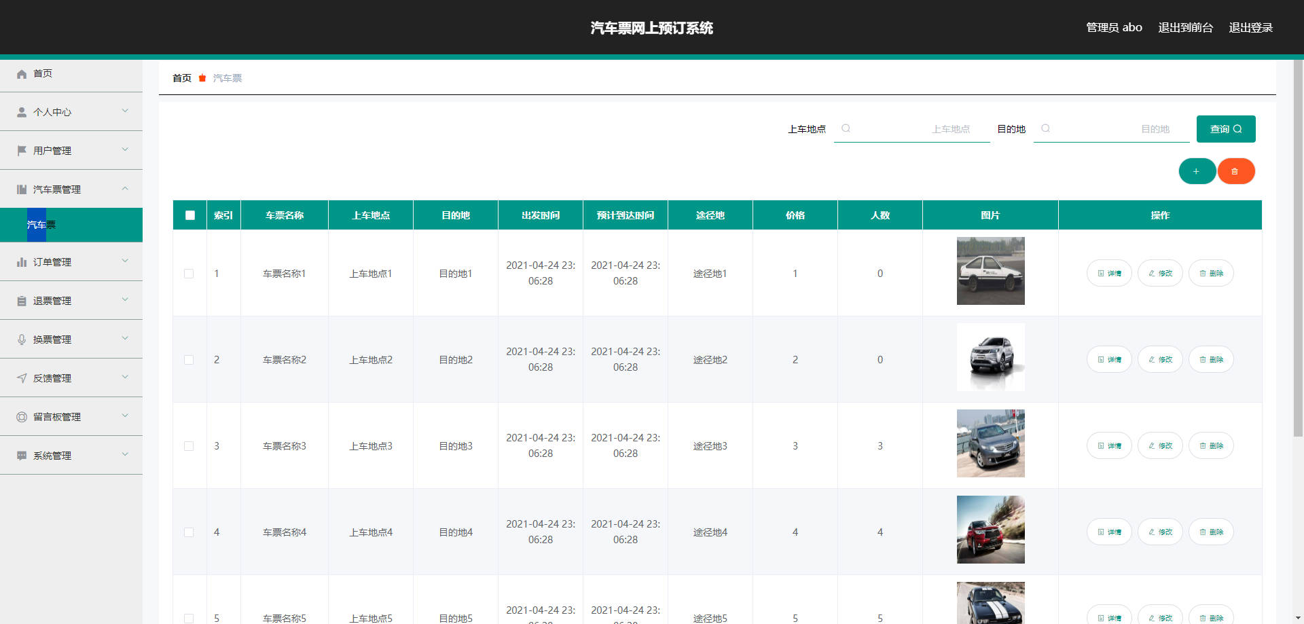Open 详情 for 车票名称4
Viewport: 1304px width, 624px height.
tap(1109, 532)
